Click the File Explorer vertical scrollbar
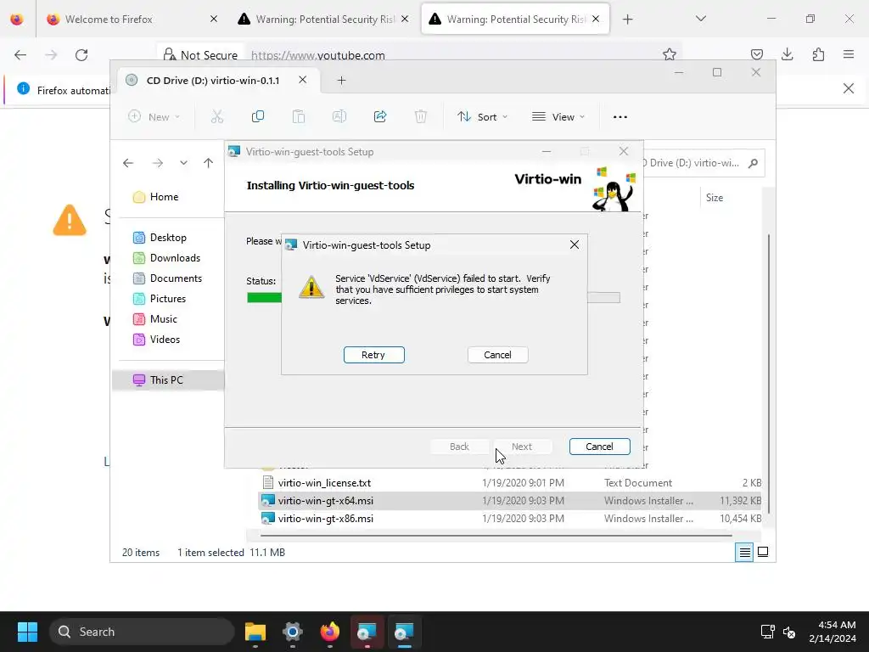This screenshot has width=869, height=652. [768, 374]
